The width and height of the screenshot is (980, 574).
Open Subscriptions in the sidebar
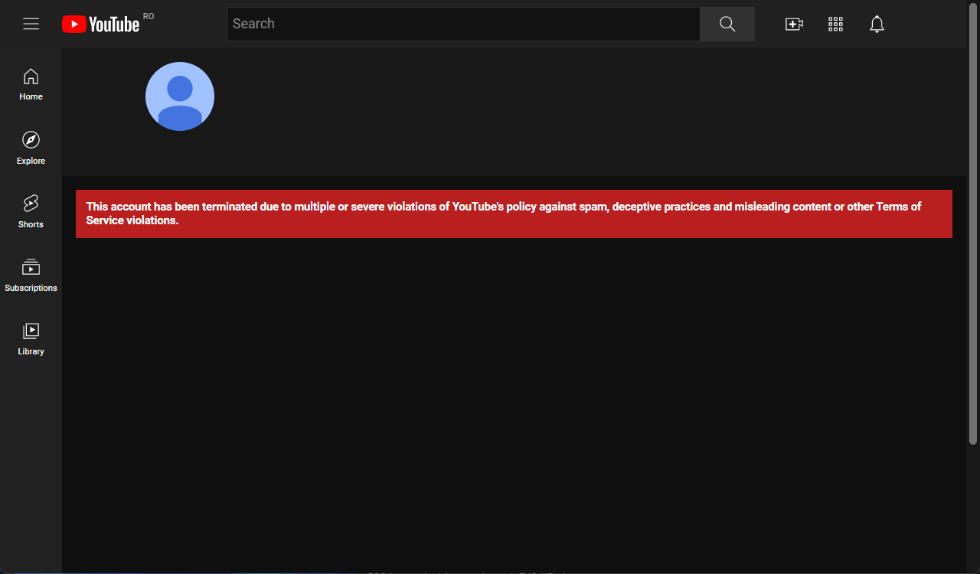tap(31, 275)
